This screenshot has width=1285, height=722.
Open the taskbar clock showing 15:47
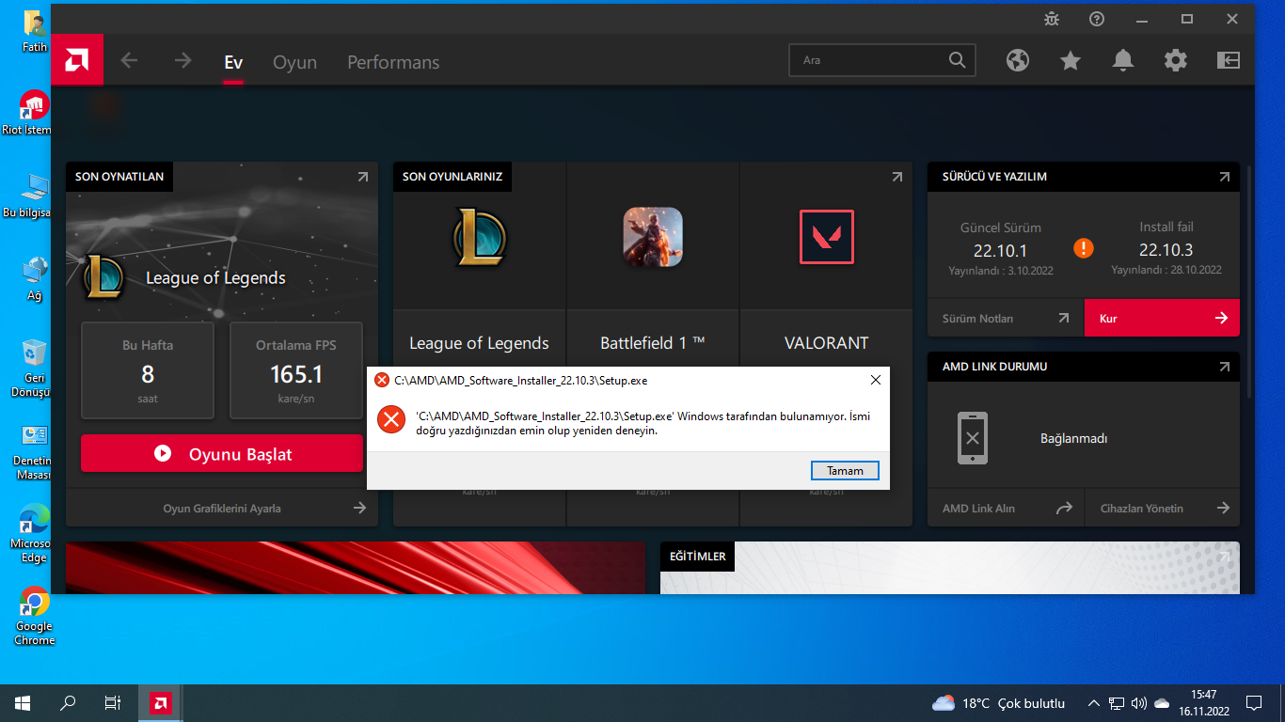point(1203,703)
